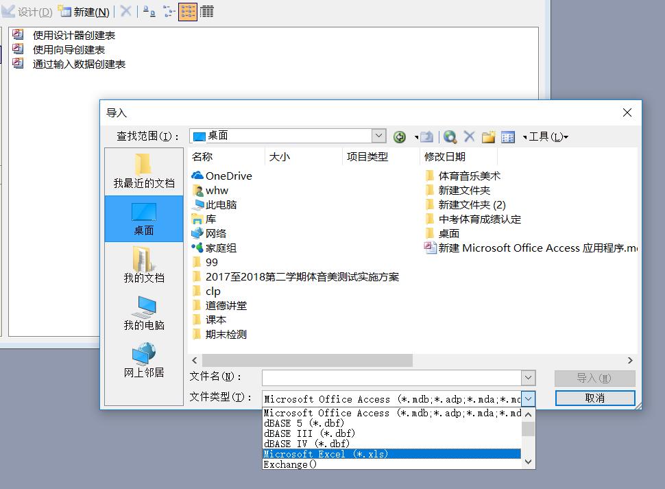Click the list view icon on the top toolbar
The height and width of the screenshot is (489, 665).
[x=206, y=12]
